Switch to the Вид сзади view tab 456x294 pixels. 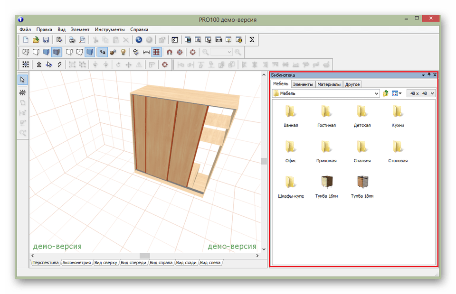click(186, 263)
